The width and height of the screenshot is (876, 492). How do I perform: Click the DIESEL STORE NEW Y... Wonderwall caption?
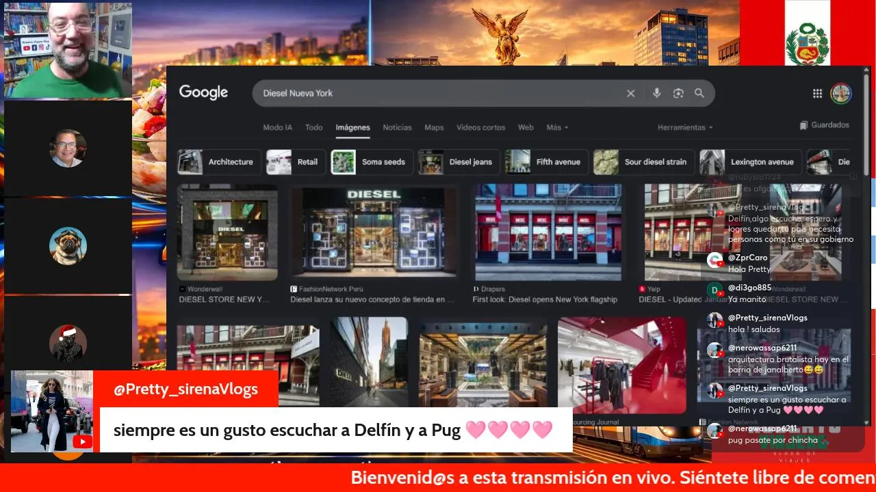coord(224,299)
